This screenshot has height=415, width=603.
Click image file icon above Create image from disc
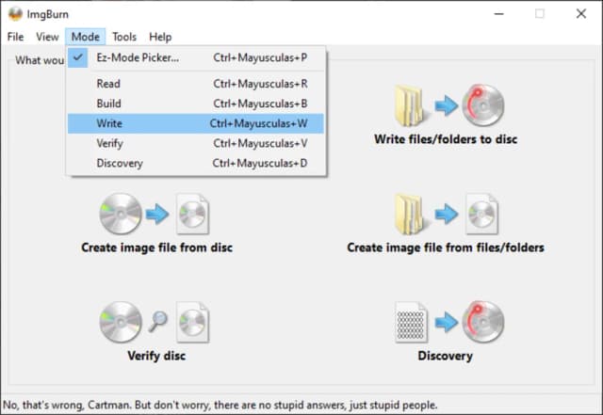pos(192,214)
